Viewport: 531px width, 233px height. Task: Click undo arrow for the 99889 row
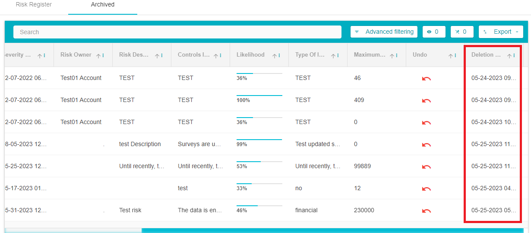click(426, 166)
